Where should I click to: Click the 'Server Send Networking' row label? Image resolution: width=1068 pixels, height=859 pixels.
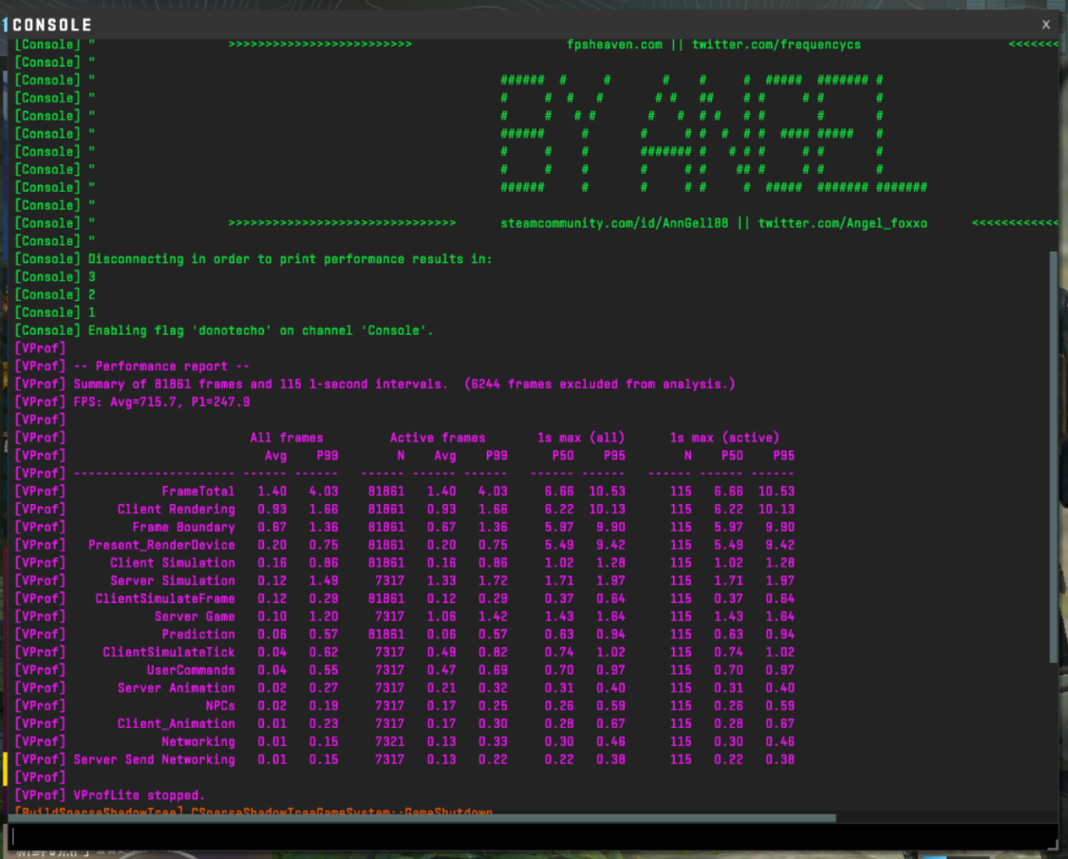click(154, 759)
